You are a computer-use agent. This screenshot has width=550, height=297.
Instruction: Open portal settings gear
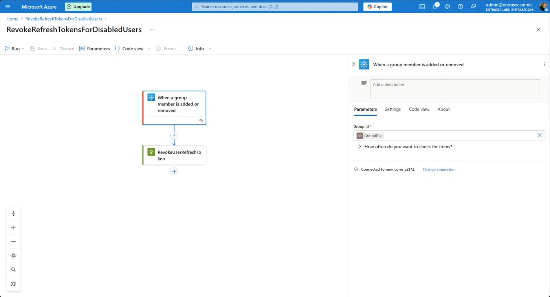point(447,7)
